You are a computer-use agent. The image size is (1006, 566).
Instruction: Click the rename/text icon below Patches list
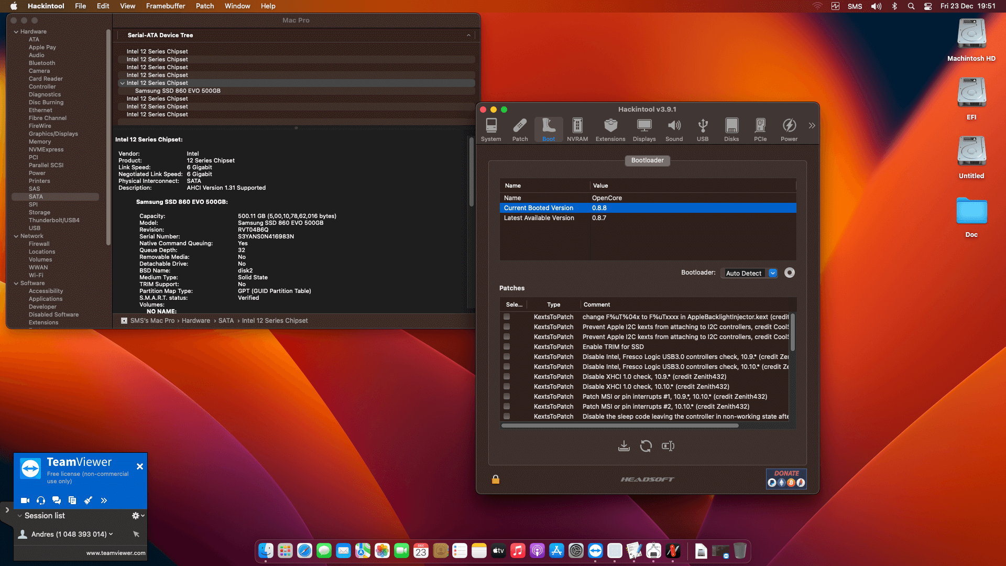point(668,446)
